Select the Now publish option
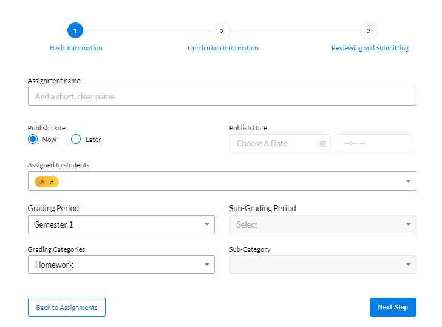Image resolution: width=442 pixels, height=327 pixels. [33, 140]
